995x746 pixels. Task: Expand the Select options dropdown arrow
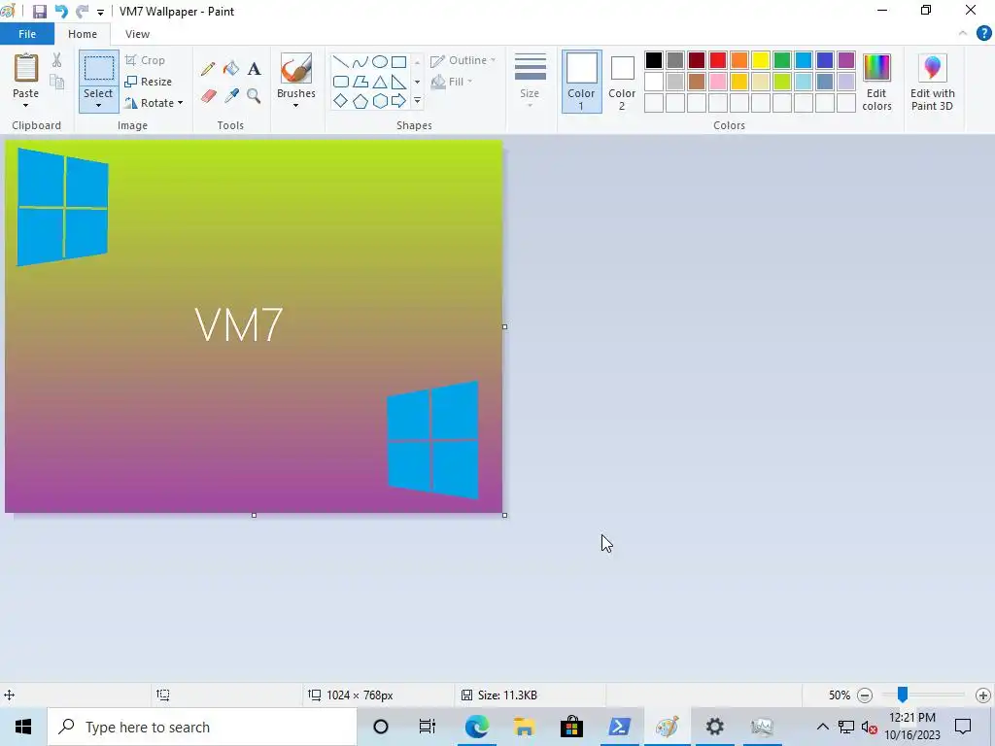pos(98,106)
